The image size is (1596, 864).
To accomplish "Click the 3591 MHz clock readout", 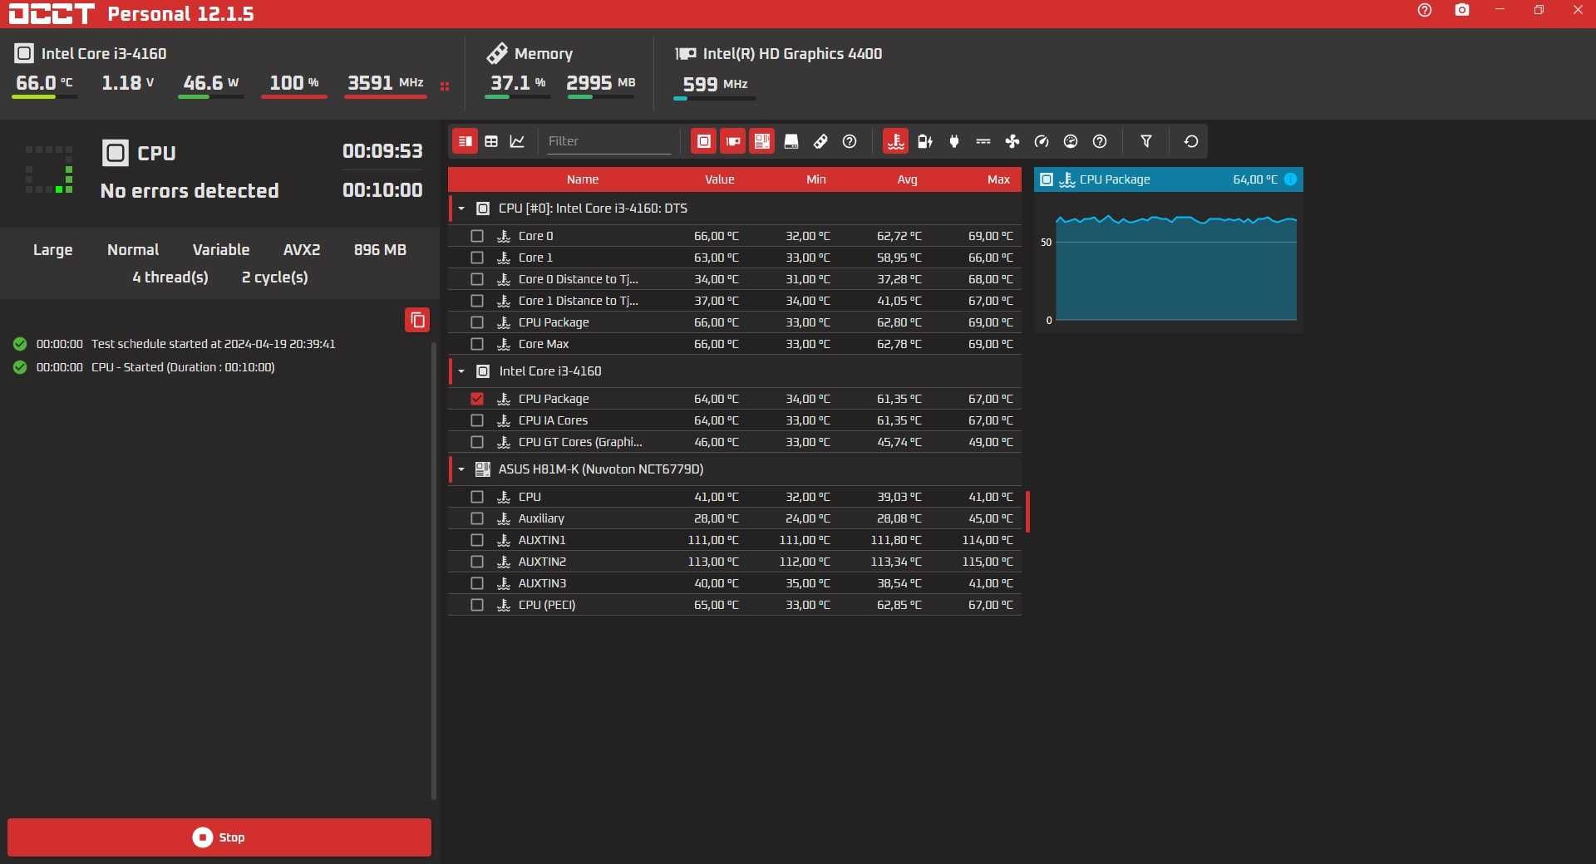I will click(x=386, y=83).
